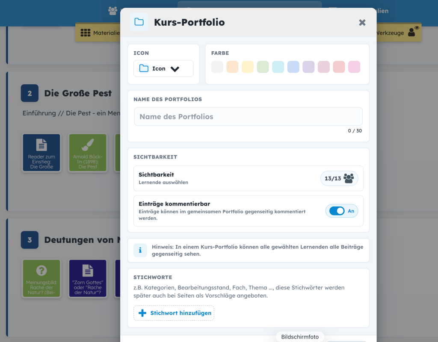Click the info icon next to Hinweis
The width and height of the screenshot is (438, 342).
(x=140, y=250)
